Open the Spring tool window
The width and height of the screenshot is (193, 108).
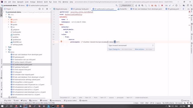[x=24, y=100]
